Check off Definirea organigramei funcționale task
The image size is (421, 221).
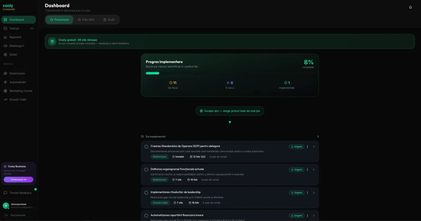tap(146, 170)
